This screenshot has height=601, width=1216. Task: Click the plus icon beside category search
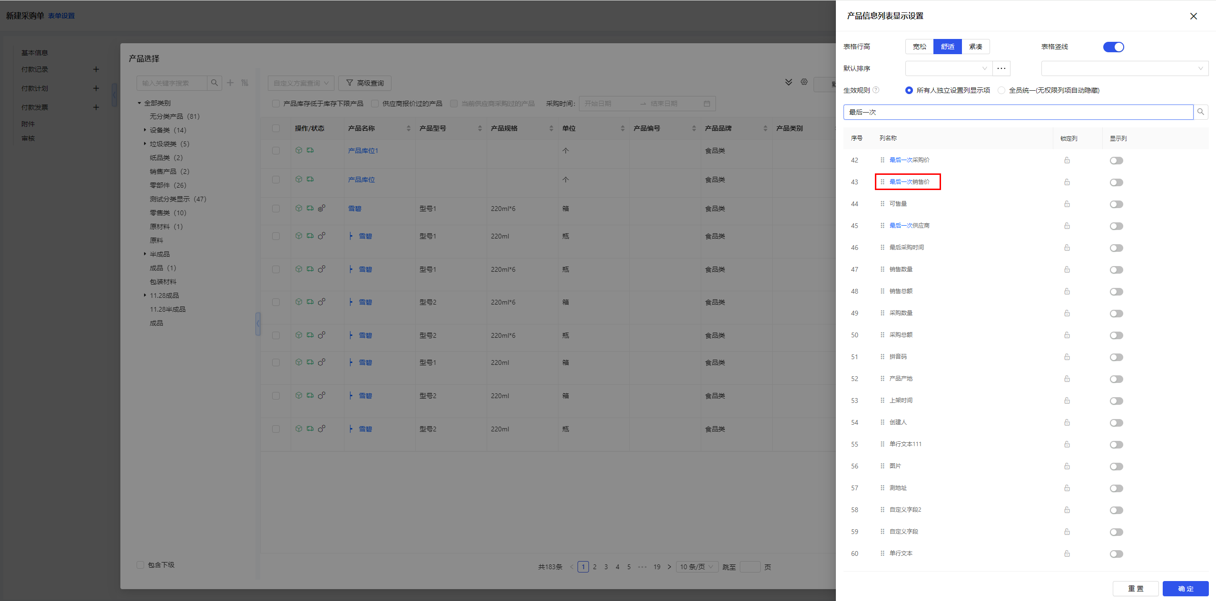click(x=230, y=83)
